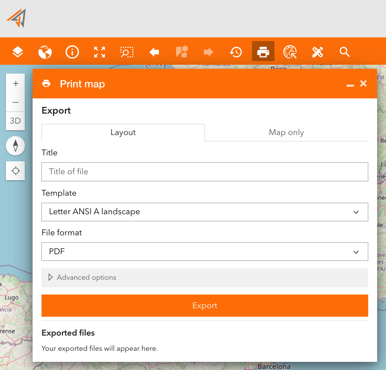Select the Layout tab
The height and width of the screenshot is (370, 386).
point(123,132)
